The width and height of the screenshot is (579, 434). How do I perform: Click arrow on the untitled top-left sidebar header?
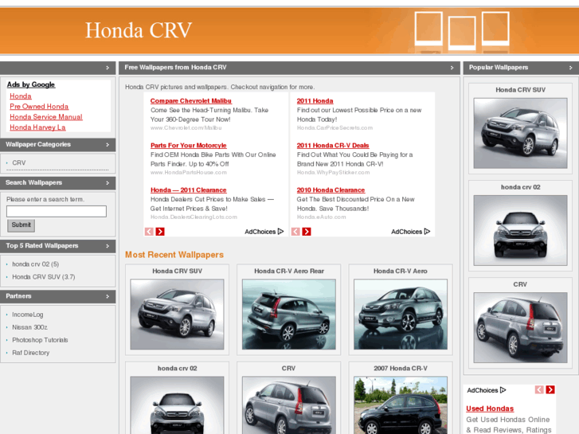[108, 68]
